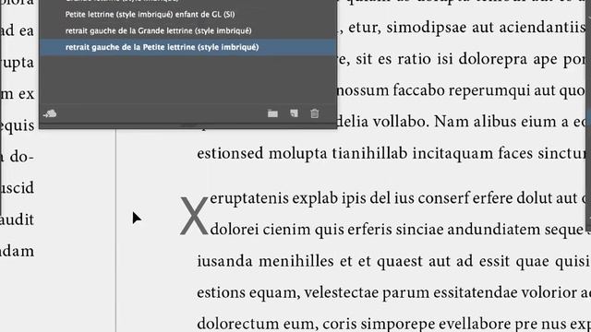Click in the line starting "dolorei cienim quis"
591x332 pixels.
coord(398,230)
